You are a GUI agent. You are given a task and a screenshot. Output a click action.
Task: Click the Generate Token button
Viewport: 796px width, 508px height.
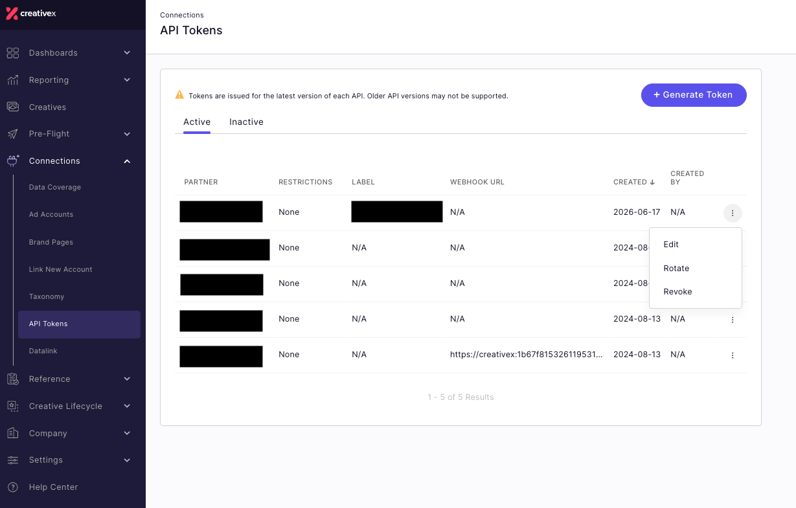tap(694, 95)
